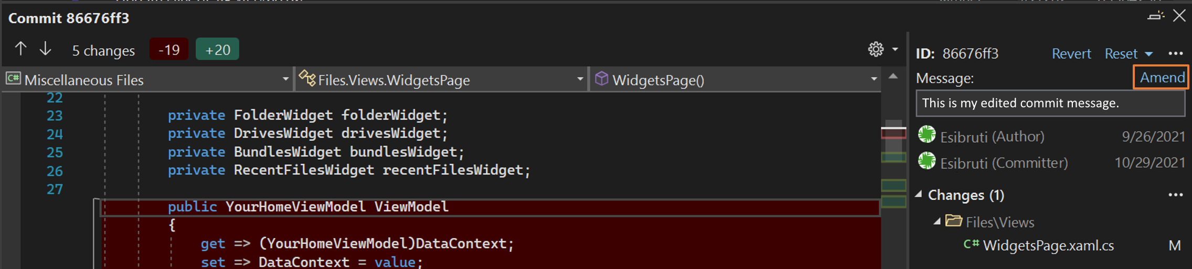The height and width of the screenshot is (269, 1192).
Task: Click the Esibruti author avatar
Action: tap(927, 134)
